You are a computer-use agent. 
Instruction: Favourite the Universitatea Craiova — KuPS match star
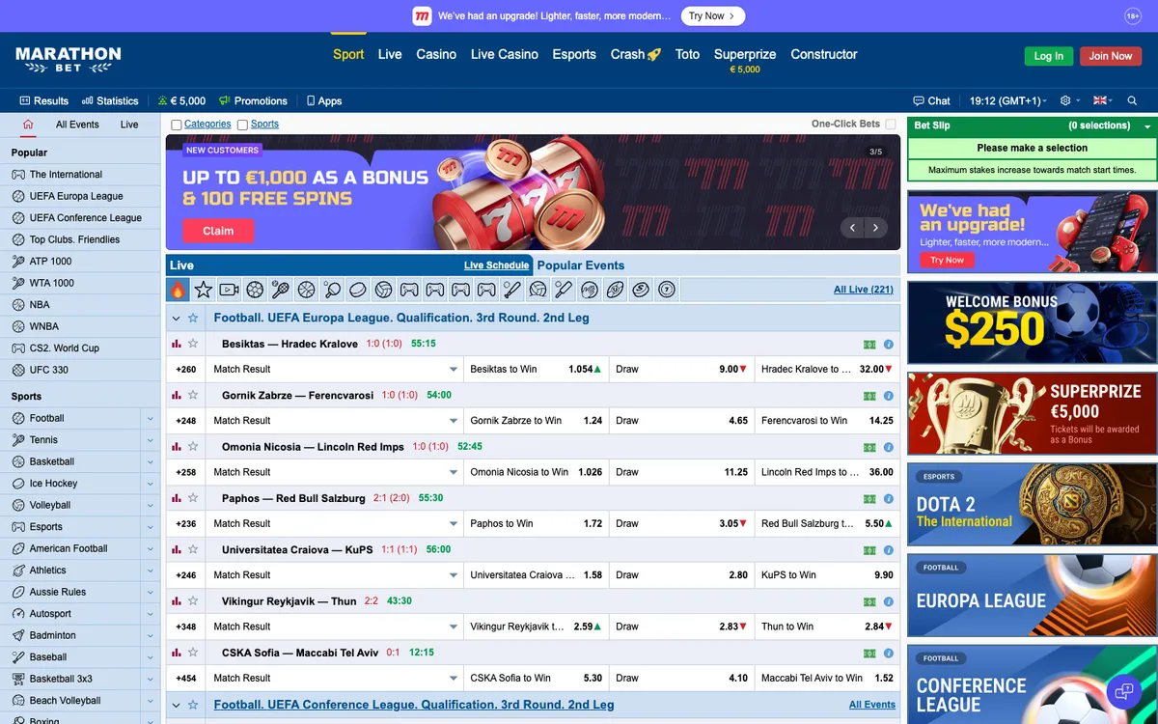click(193, 549)
